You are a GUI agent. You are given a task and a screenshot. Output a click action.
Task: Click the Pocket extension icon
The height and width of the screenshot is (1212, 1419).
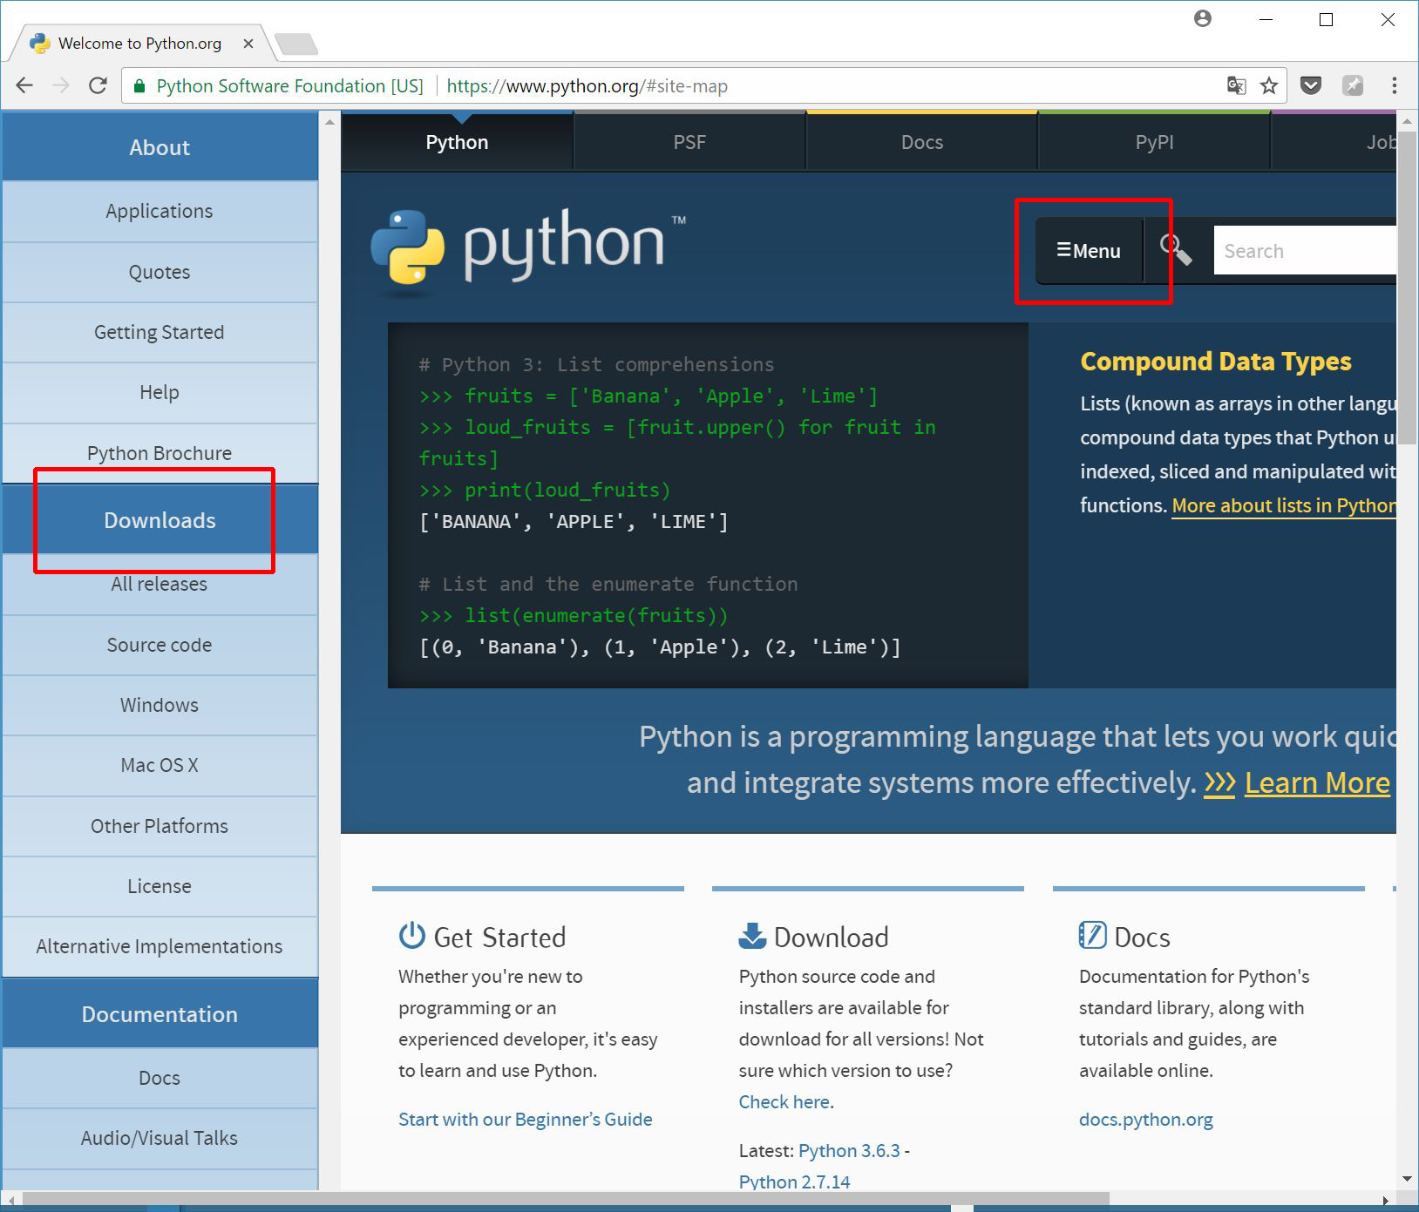(x=1311, y=85)
